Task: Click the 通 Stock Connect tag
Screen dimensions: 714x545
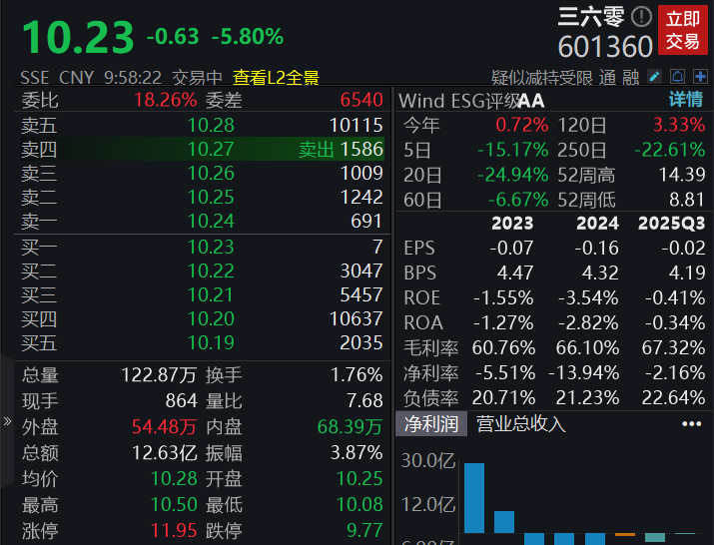Action: coord(607,77)
